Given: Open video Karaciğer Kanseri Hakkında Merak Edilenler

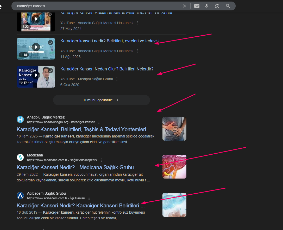Looking at the screenshot, I should click(x=118, y=13).
